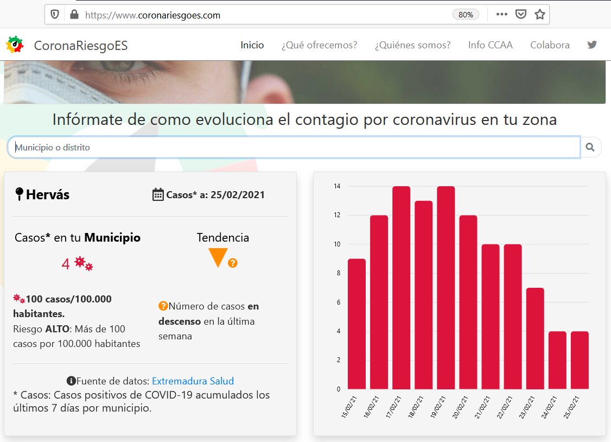Click the bar for 16/02/21

click(x=379, y=302)
